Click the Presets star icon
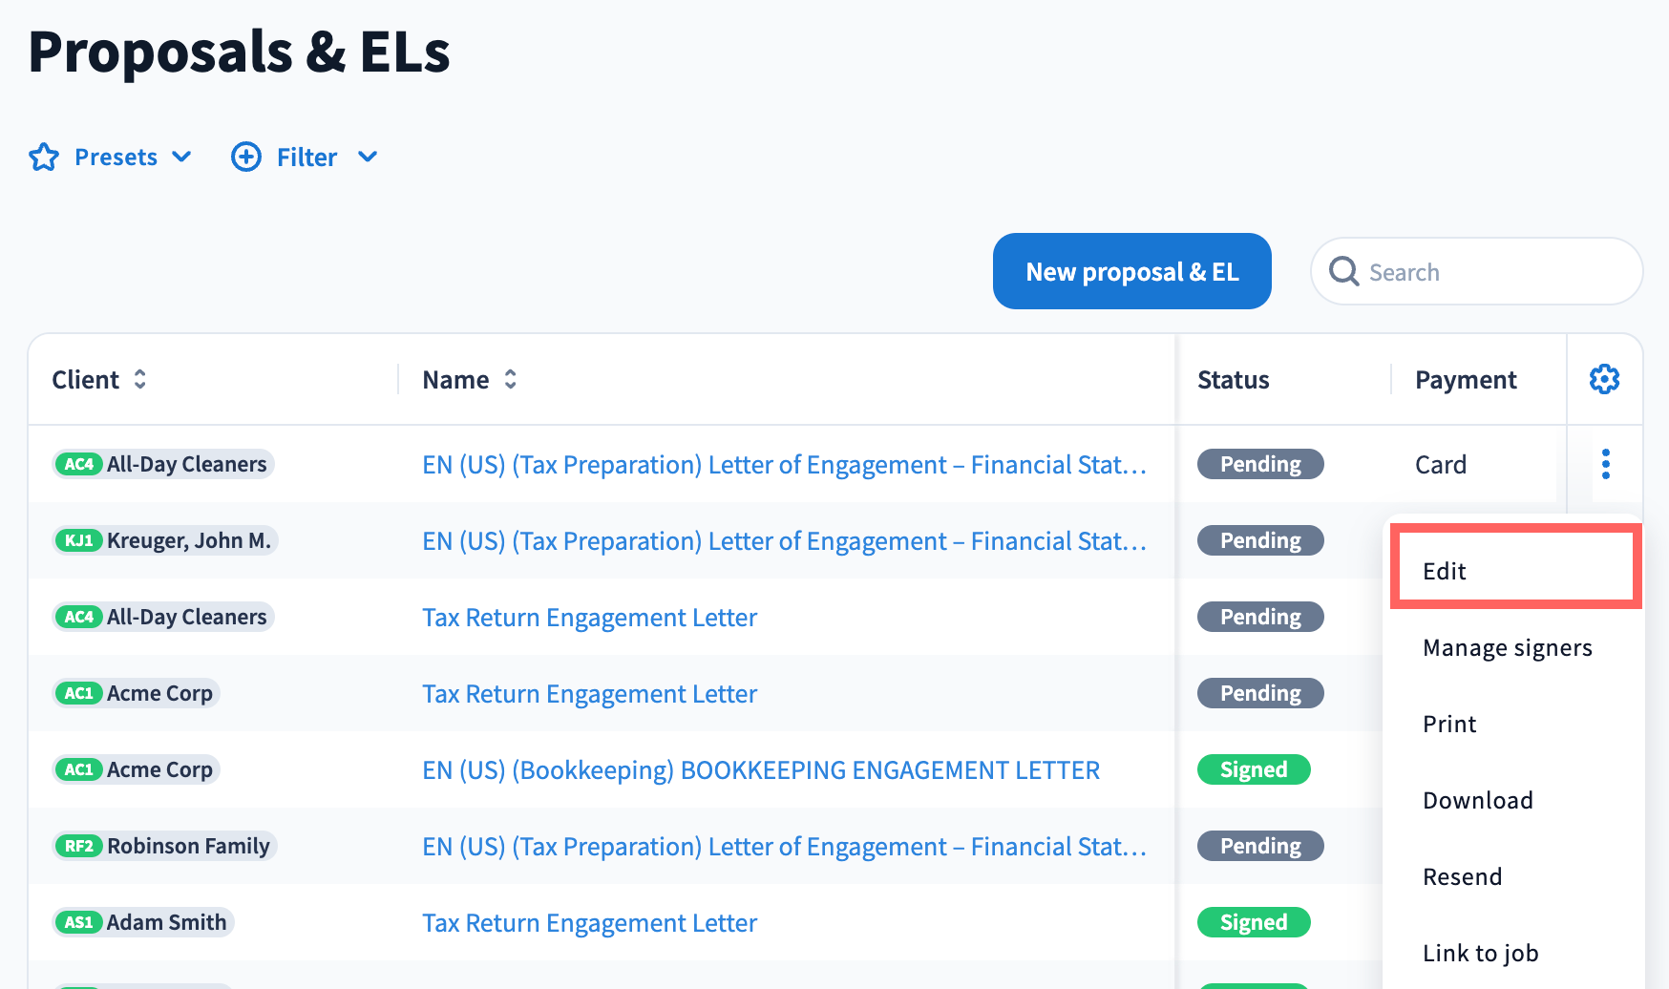The image size is (1669, 989). click(44, 158)
